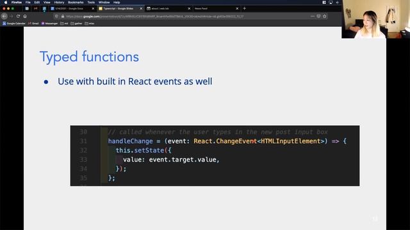Screen dimensions: 410x230
Task: Open the Tools menu
Action: point(91,3)
